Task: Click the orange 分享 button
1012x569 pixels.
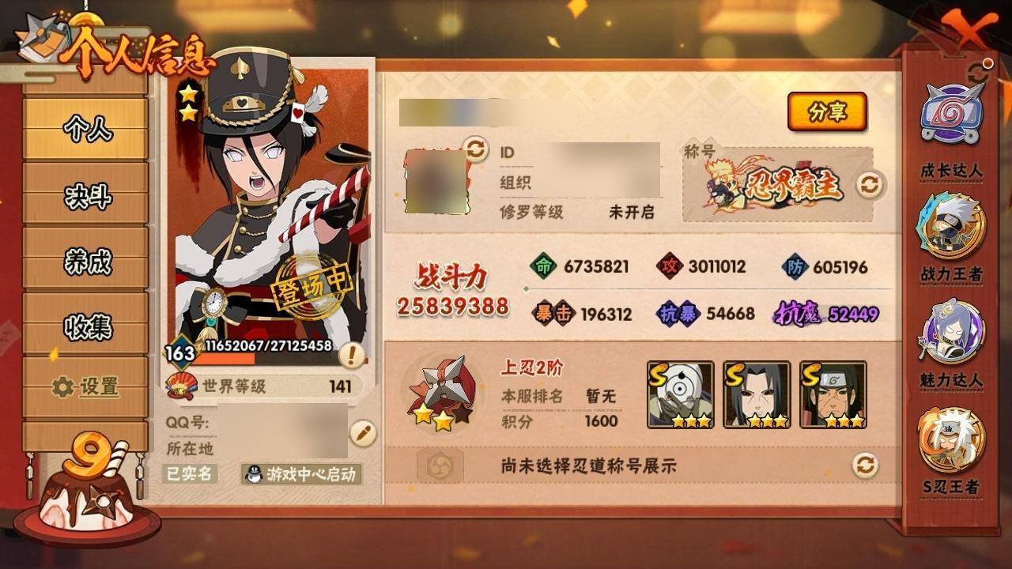Action: pos(827,112)
